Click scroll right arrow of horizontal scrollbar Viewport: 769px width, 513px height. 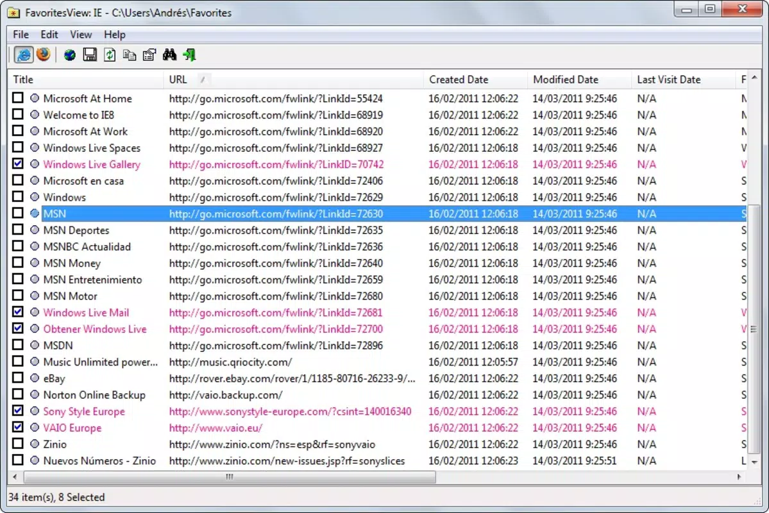739,476
